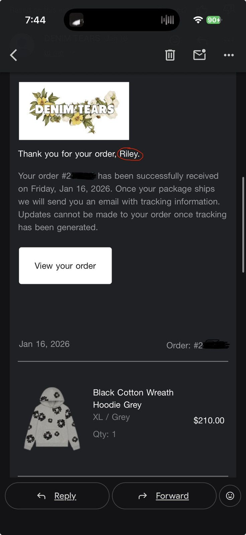Open the View your order button
Screen dimensions: 246x535
tap(65, 265)
